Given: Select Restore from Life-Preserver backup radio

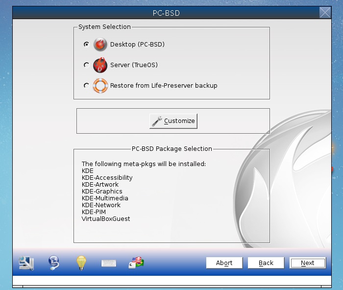Looking at the screenshot, I should point(86,86).
